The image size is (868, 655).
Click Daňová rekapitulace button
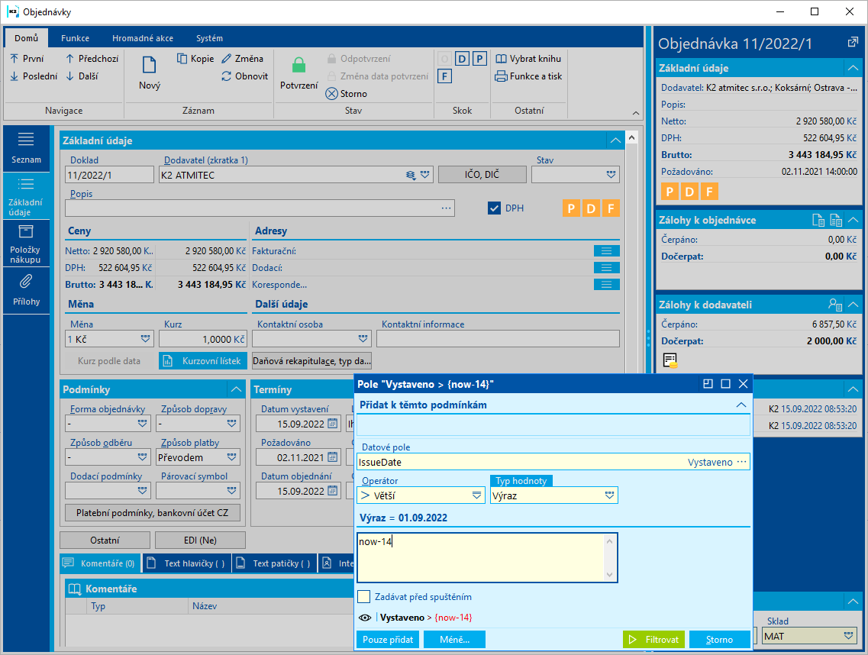coord(311,361)
